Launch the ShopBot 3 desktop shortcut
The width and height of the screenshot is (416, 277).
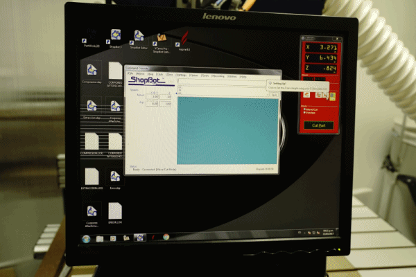click(115, 39)
